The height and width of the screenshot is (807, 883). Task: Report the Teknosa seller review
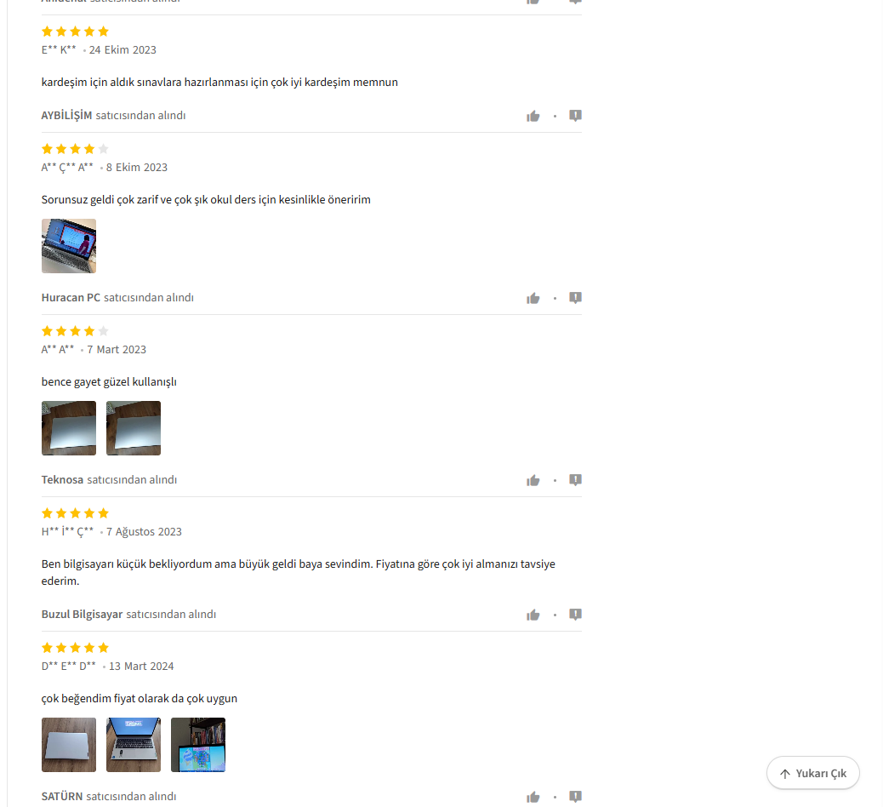(x=575, y=479)
